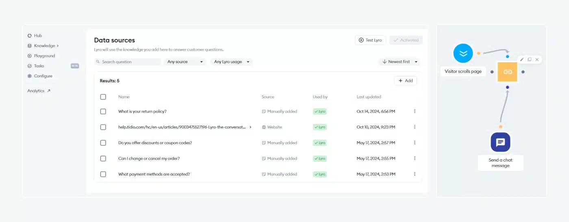Expand the help.tidio.com row chevron
569x222 pixels.
point(250,127)
